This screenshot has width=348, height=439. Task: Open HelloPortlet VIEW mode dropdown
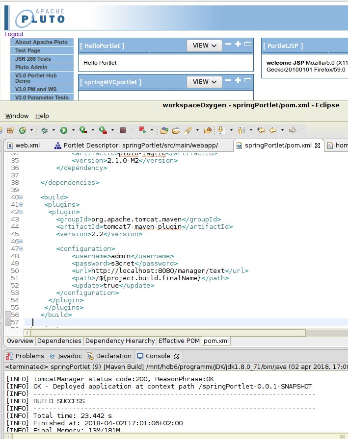pyautogui.click(x=204, y=46)
